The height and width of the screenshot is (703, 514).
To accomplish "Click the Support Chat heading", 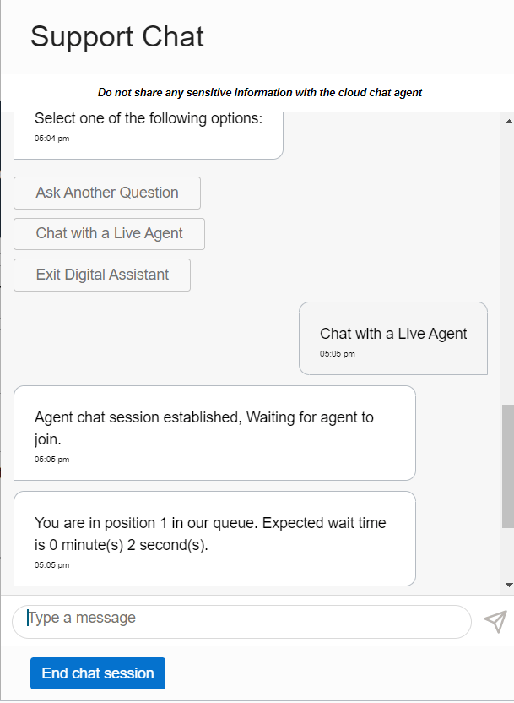I will point(117,37).
